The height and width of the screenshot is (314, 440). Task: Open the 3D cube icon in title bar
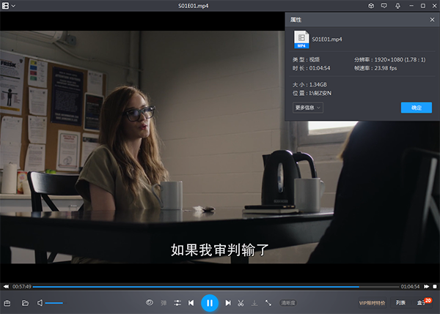coord(371,6)
